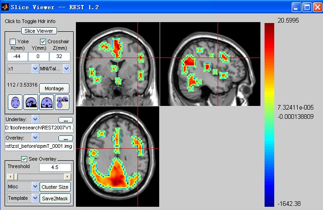Expand the Underlay dropdown
Viewport: 323px width, 210px height.
[35, 119]
